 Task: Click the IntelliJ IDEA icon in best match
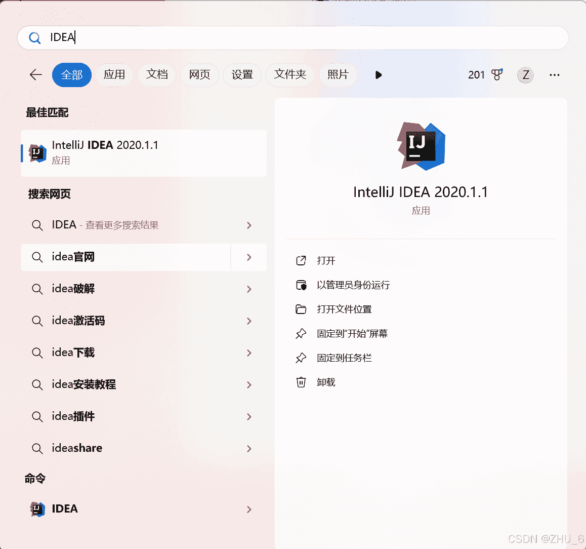click(37, 153)
